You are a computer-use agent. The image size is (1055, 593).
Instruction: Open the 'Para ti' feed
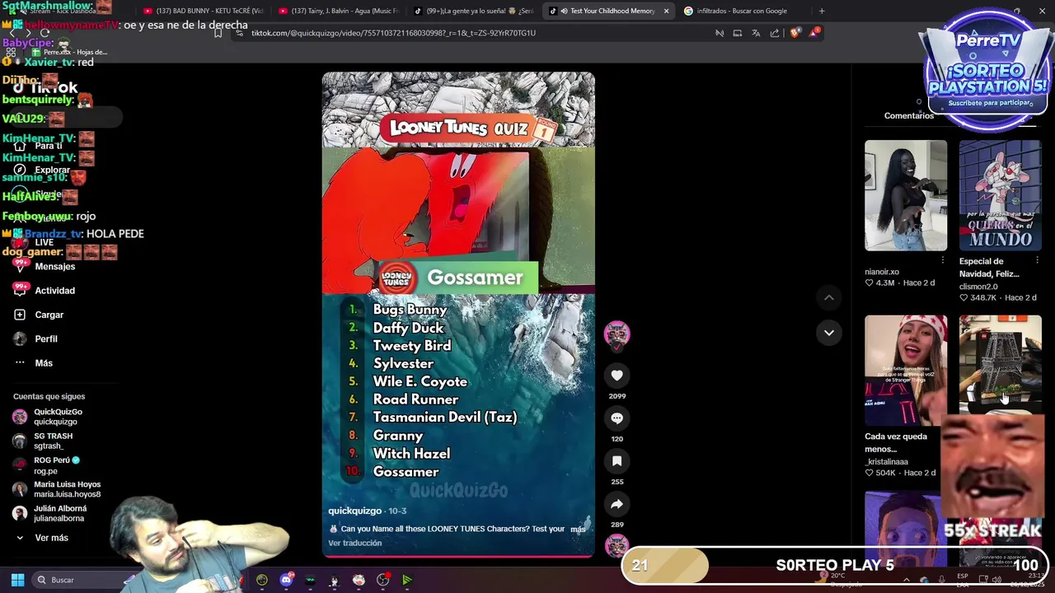49,146
